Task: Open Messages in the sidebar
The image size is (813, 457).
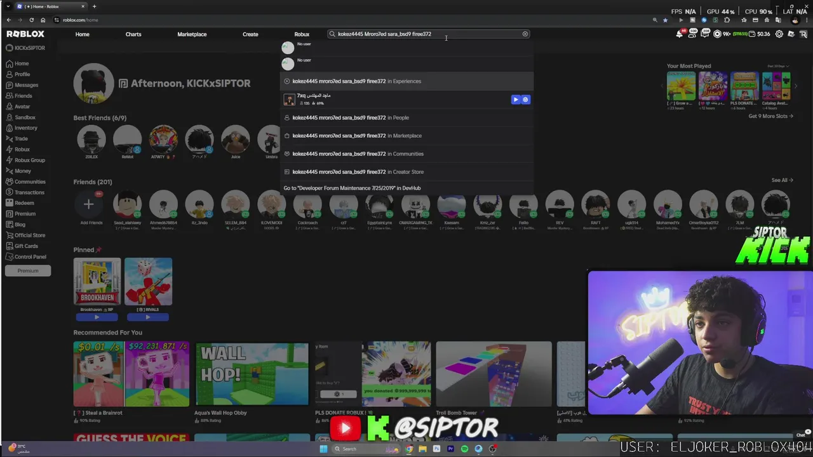Action: click(22, 85)
